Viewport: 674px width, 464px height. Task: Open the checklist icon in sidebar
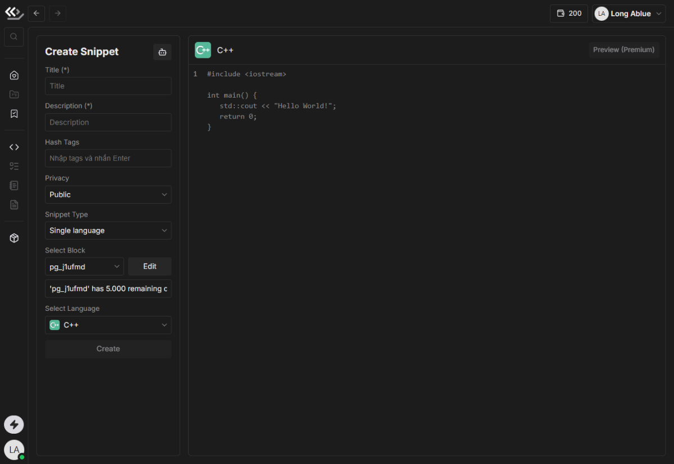click(x=15, y=166)
